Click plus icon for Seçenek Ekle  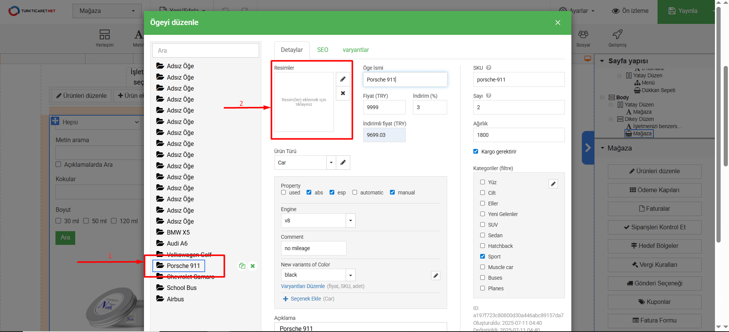pyautogui.click(x=286, y=299)
